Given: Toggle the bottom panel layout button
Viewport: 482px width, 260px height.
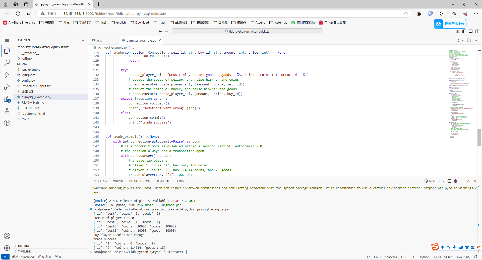Looking at the screenshot, I should click(x=471, y=31).
